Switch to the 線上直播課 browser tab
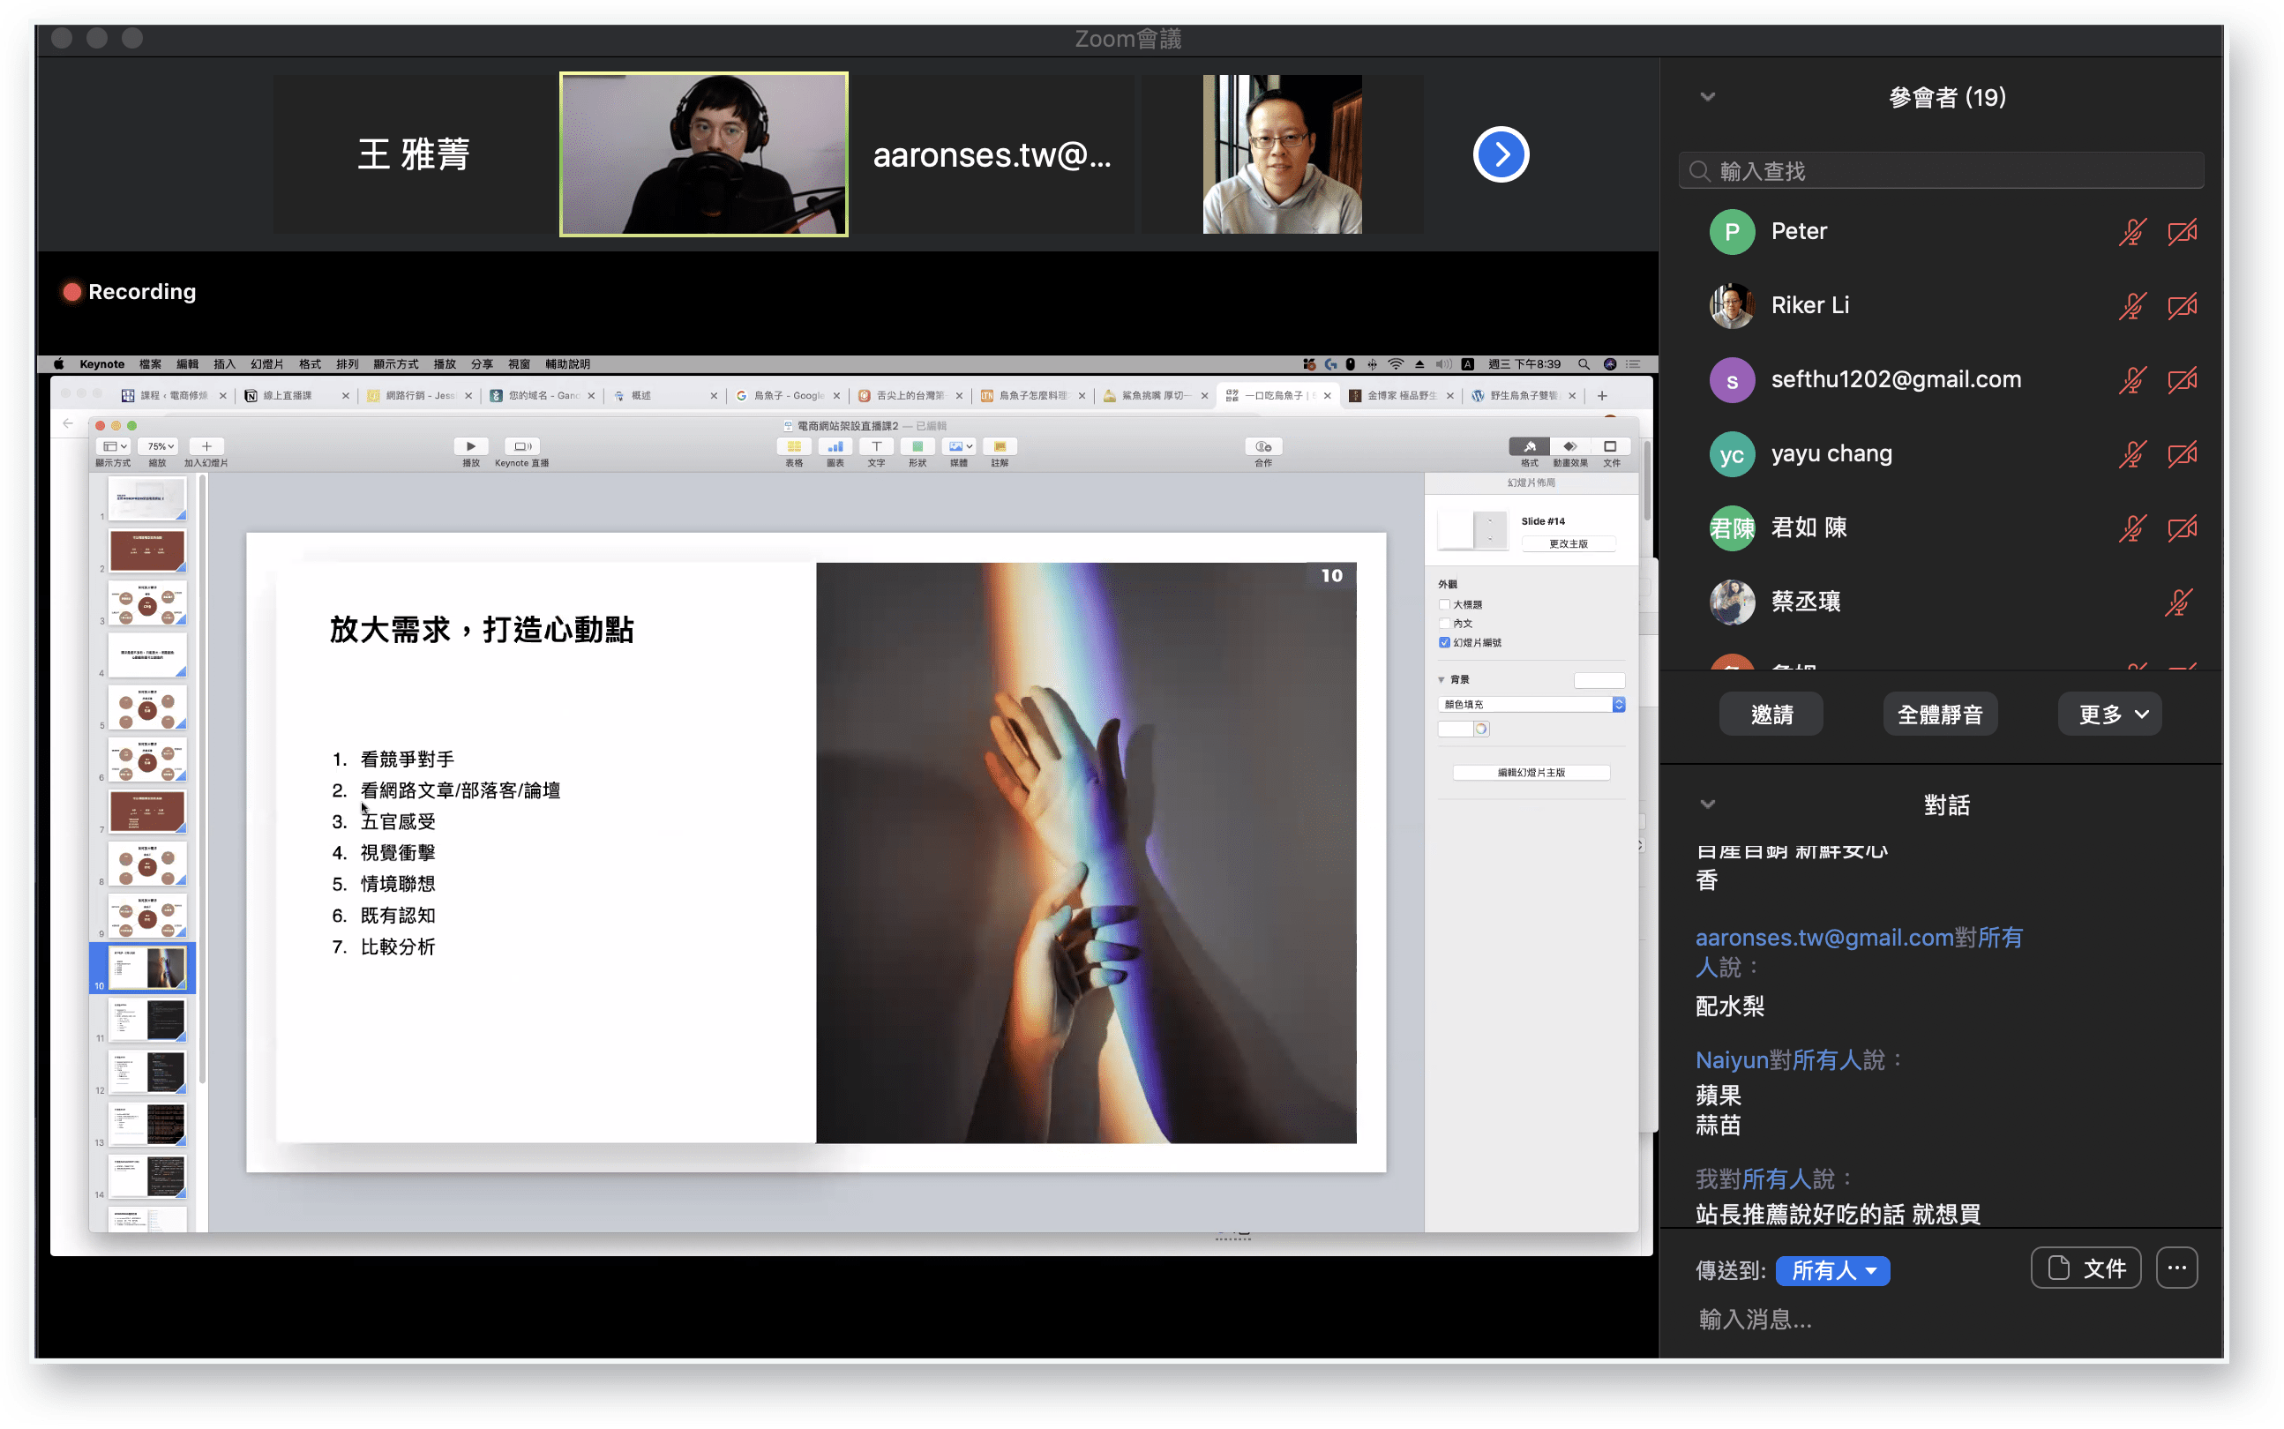2284x1429 pixels. coord(295,396)
